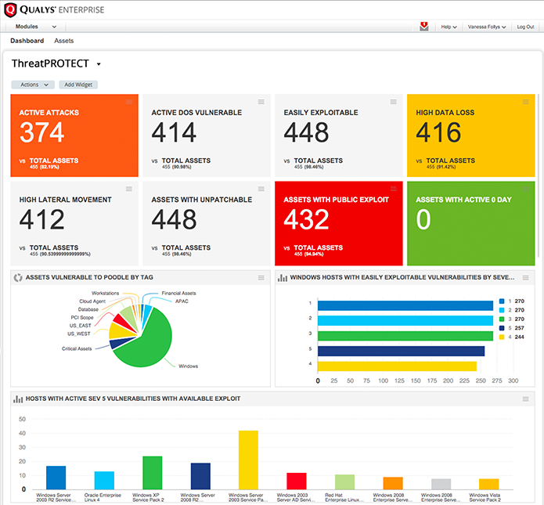544x505 pixels.
Task: Click the Red Hat Enterprise Linux bar
Action: pyautogui.click(x=345, y=482)
